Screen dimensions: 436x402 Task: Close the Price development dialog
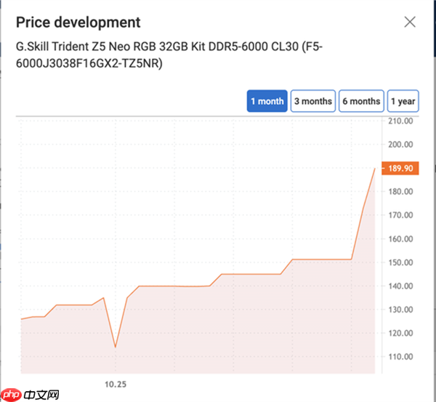[410, 22]
